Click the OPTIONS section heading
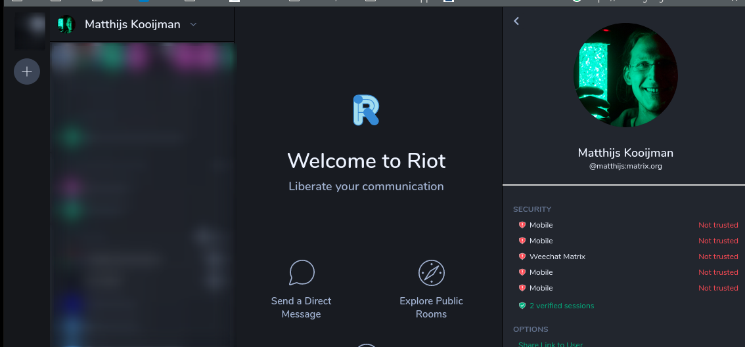 [x=531, y=329]
